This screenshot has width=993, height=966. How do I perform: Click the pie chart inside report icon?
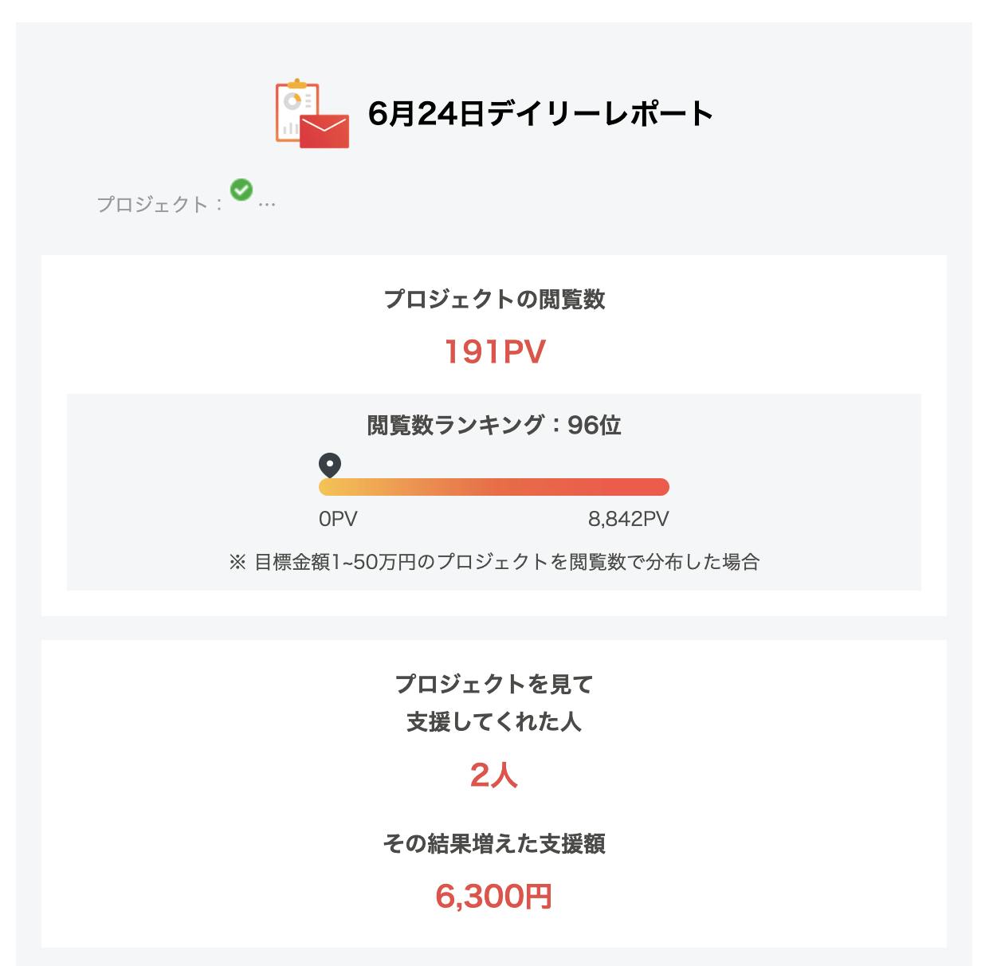(x=293, y=101)
